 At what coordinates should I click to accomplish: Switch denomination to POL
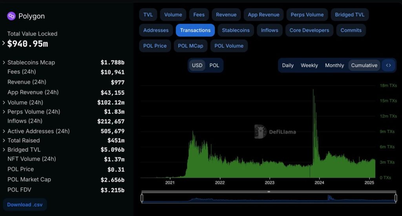tap(214, 65)
